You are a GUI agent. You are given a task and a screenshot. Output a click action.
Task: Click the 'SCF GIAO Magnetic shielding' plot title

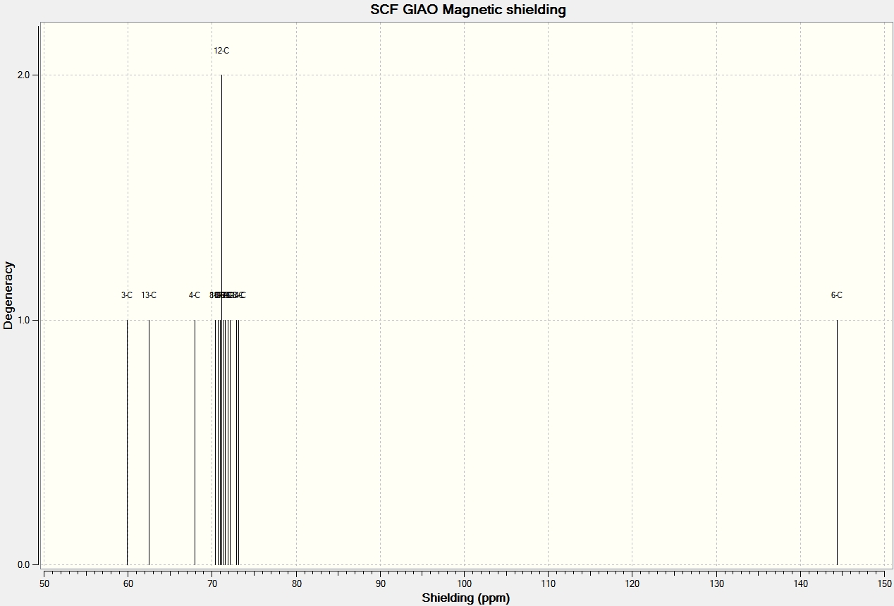click(468, 10)
